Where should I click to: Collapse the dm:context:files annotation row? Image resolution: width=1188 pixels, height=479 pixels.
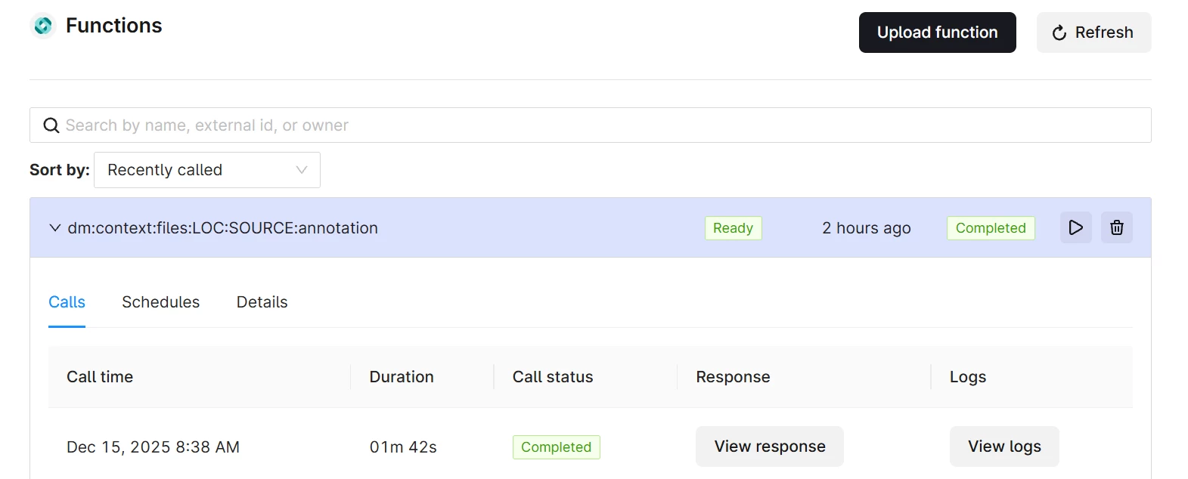point(54,228)
